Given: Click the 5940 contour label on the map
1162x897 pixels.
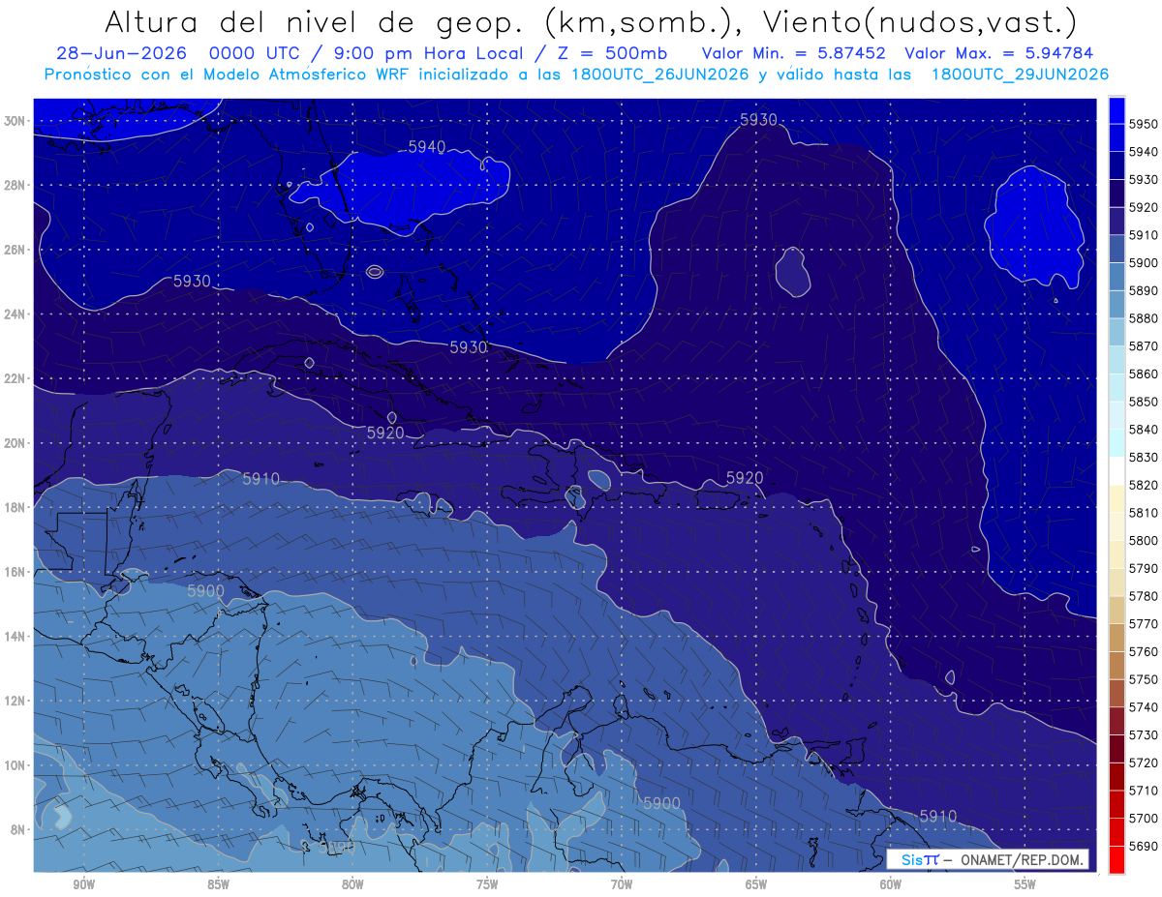Looking at the screenshot, I should tap(427, 147).
